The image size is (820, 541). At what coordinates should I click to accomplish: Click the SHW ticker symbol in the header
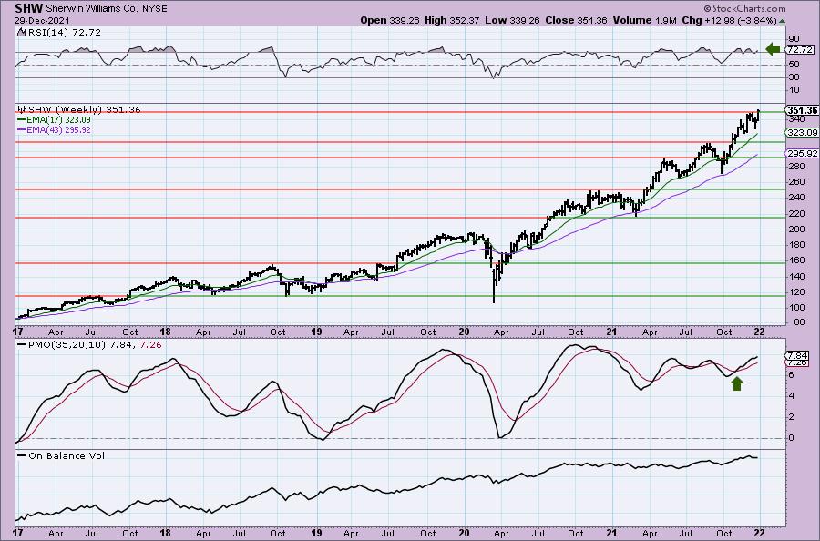click(x=29, y=8)
